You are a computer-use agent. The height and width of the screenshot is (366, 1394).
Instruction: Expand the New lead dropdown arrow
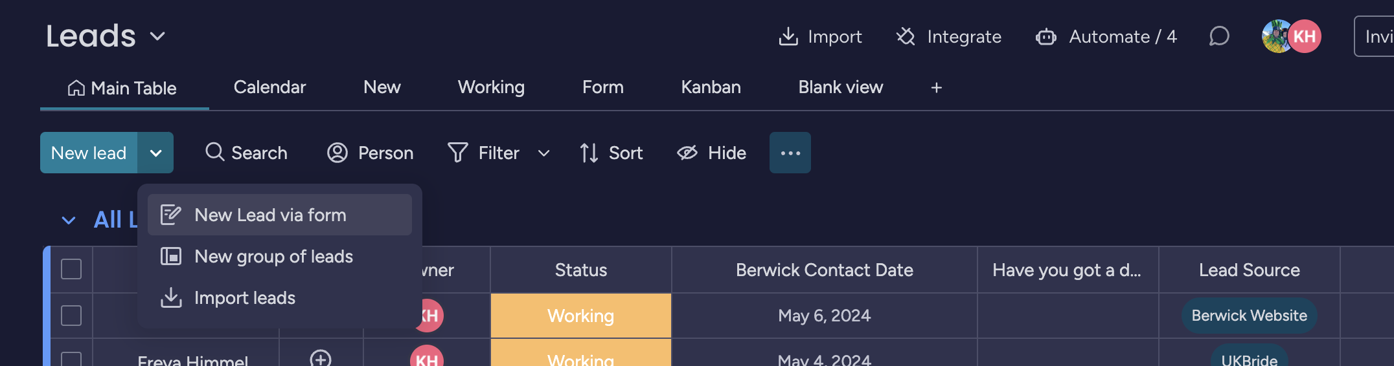tap(155, 153)
